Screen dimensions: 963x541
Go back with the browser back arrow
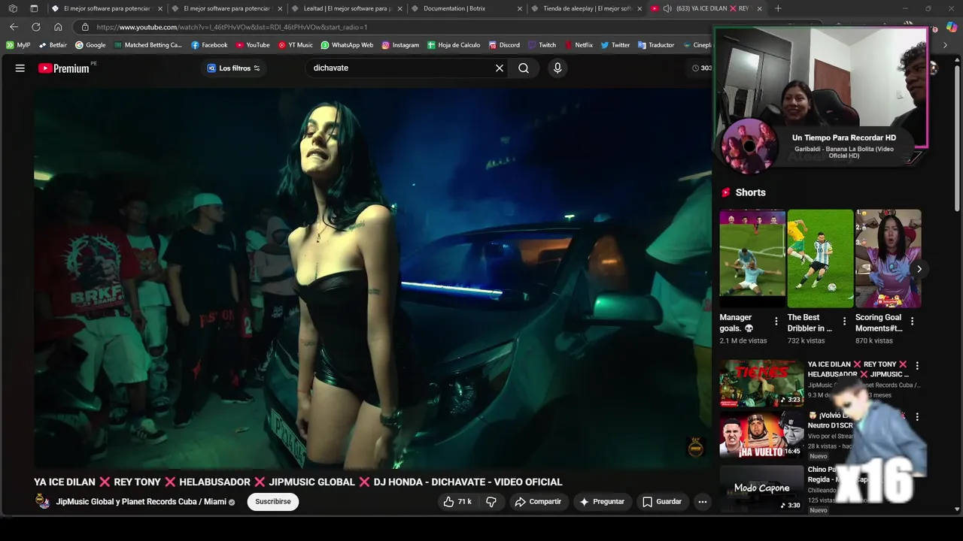coord(14,27)
